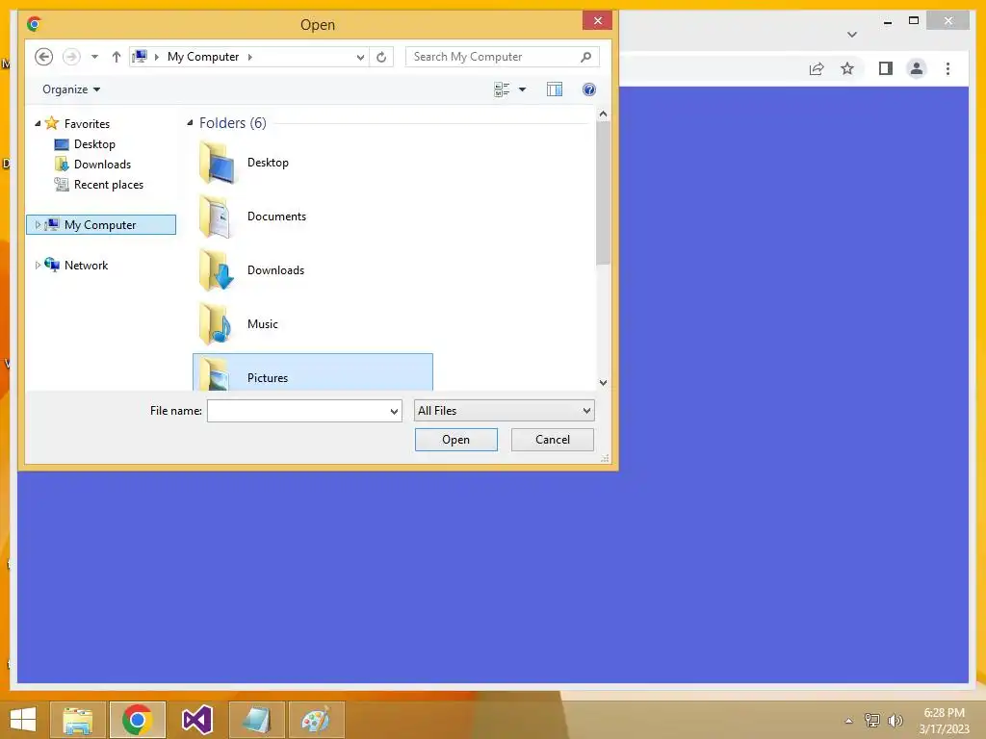Image resolution: width=986 pixels, height=739 pixels.
Task: Bookmark this page with the star icon
Action: click(847, 68)
